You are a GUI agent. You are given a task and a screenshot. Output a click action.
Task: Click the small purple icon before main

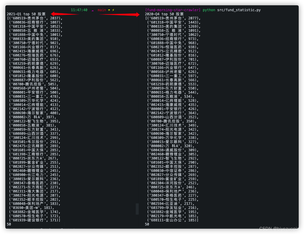(x=93, y=11)
